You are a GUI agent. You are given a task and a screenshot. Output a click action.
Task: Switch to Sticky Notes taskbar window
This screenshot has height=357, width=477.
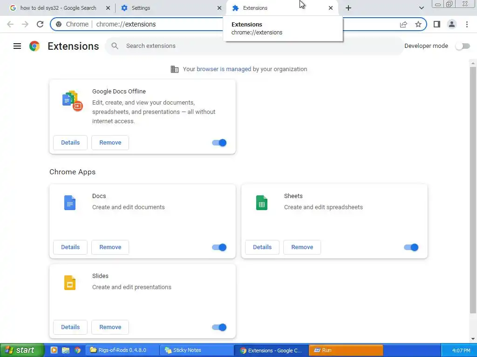[197, 350]
